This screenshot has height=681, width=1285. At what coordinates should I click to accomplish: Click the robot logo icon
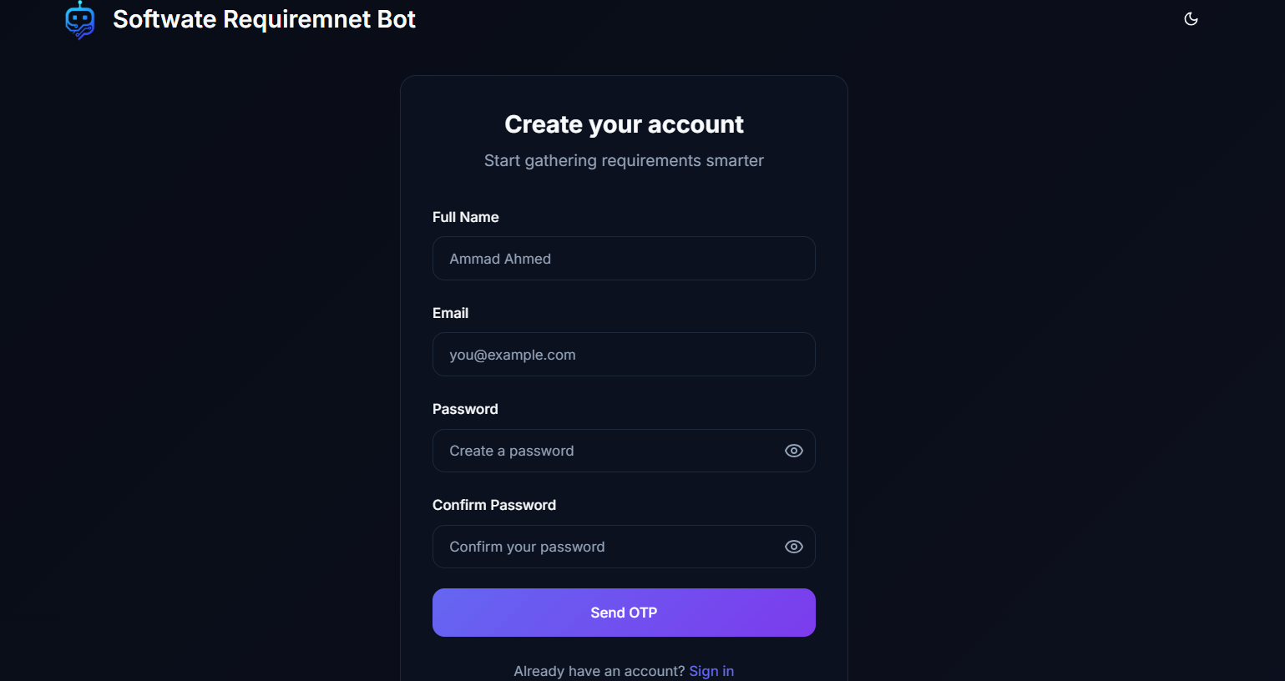(x=80, y=19)
